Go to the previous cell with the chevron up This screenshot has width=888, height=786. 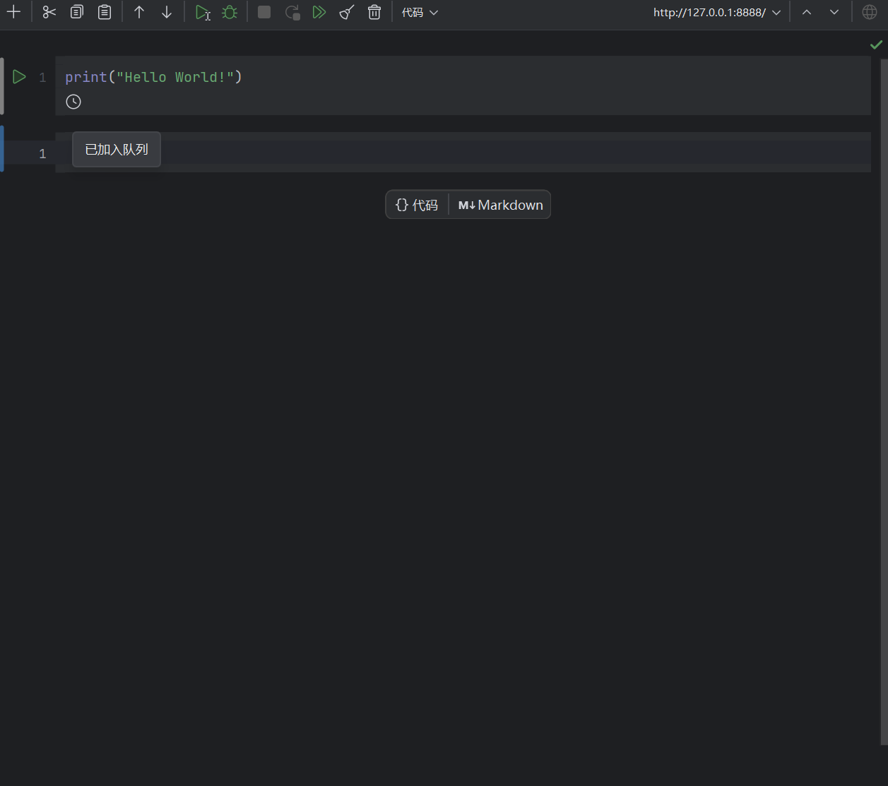(807, 12)
